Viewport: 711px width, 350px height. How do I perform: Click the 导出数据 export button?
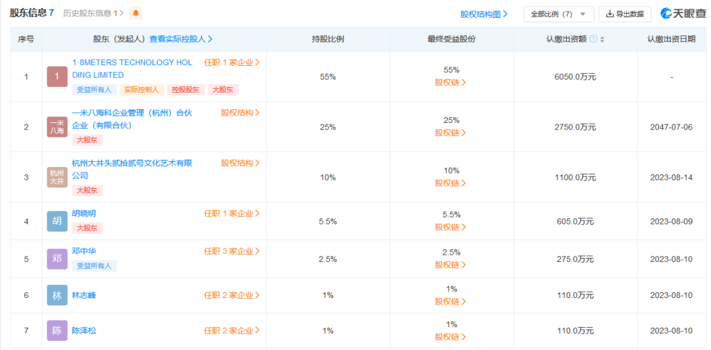625,14
